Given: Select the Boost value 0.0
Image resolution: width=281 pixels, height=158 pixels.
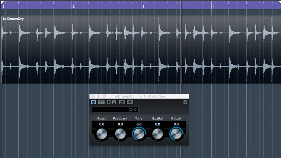Looking at the screenshot, I should (x=101, y=124).
